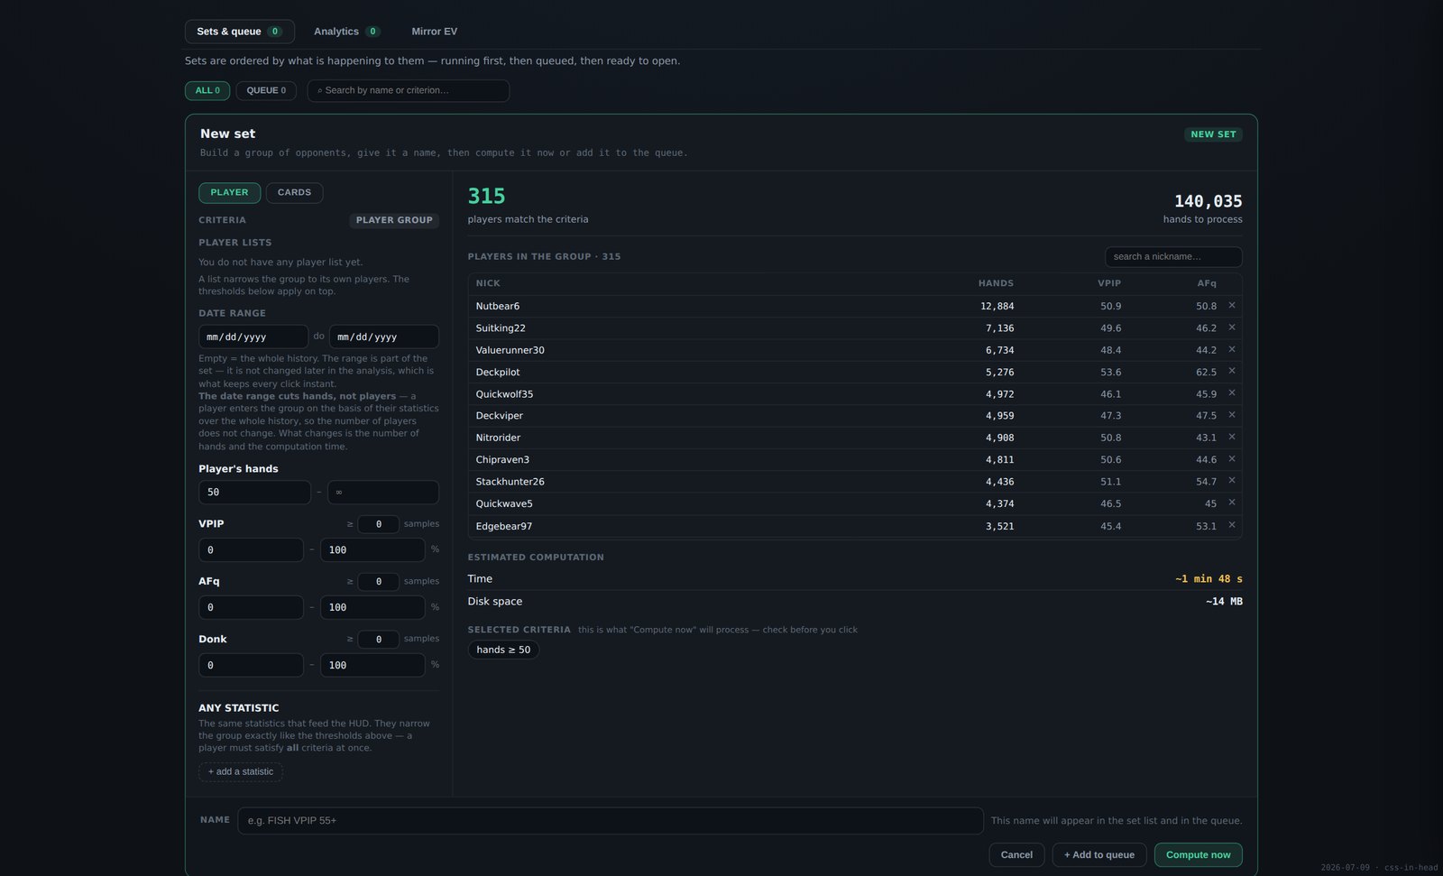Click the Compute now button
This screenshot has width=1443, height=876.
[x=1198, y=854]
